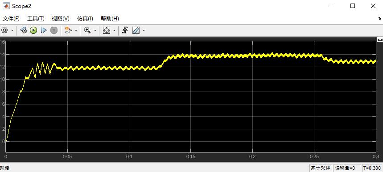Run the simulation with the green play button
The image size is (383, 172).
pos(33,31)
